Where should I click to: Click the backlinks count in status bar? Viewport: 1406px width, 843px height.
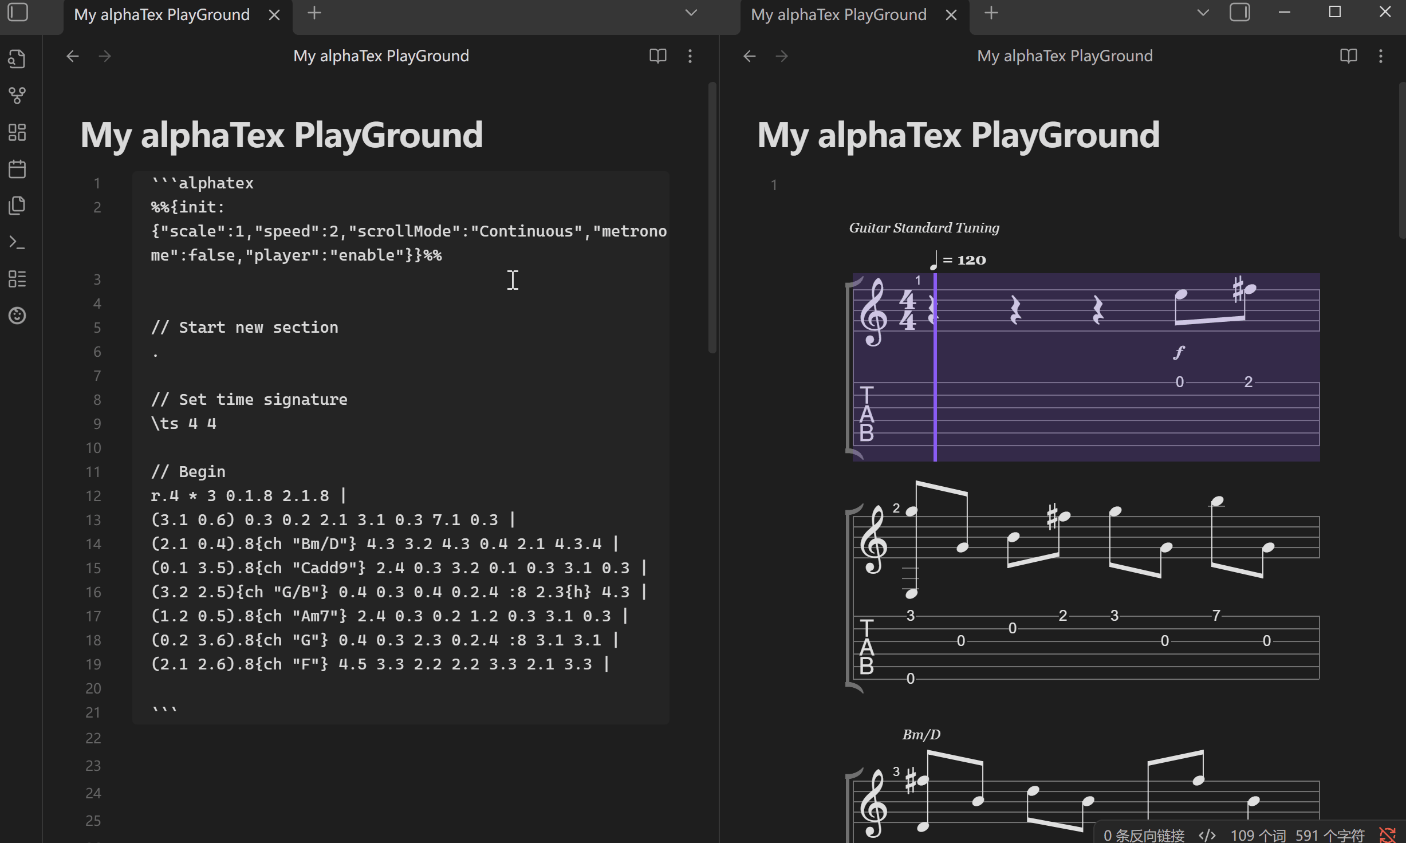(x=1144, y=835)
